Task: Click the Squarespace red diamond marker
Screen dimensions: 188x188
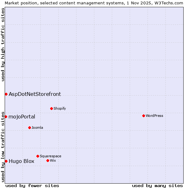Action: click(38, 156)
